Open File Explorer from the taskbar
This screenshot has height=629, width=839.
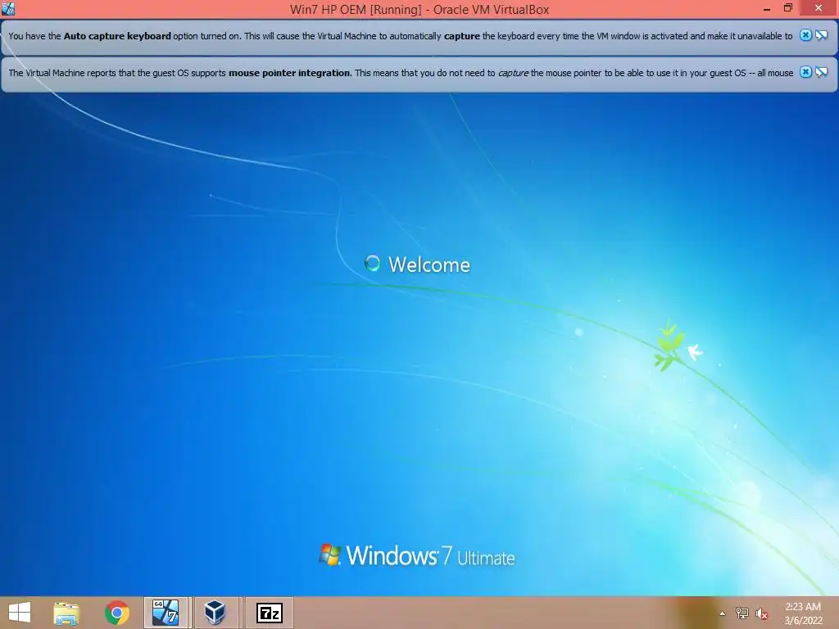(66, 613)
